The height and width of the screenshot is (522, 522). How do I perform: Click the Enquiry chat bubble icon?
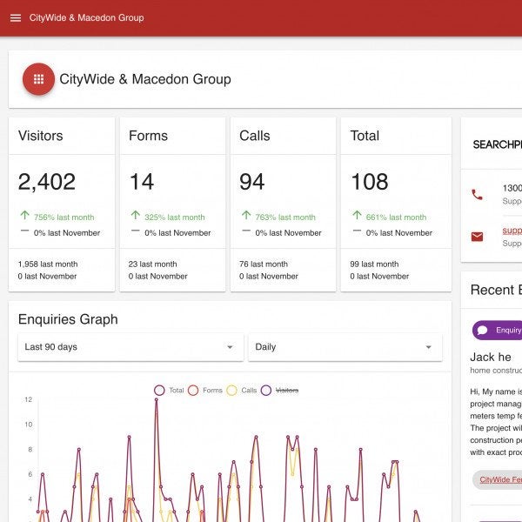482,331
